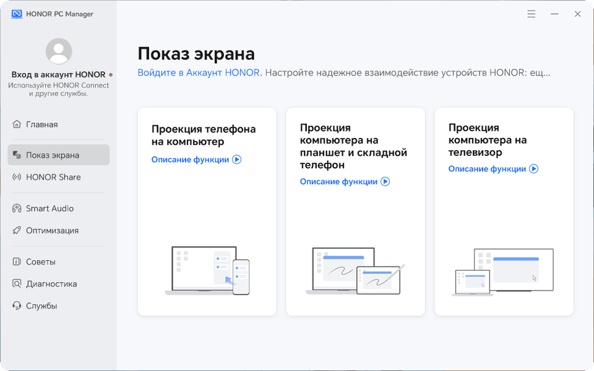The height and width of the screenshot is (371, 594).
Task: Open the hamburger menu in the title bar
Action: pyautogui.click(x=531, y=14)
